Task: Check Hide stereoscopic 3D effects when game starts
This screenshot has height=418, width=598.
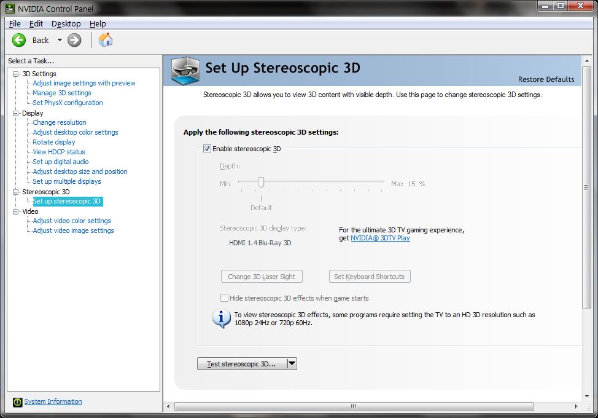Action: pyautogui.click(x=224, y=298)
